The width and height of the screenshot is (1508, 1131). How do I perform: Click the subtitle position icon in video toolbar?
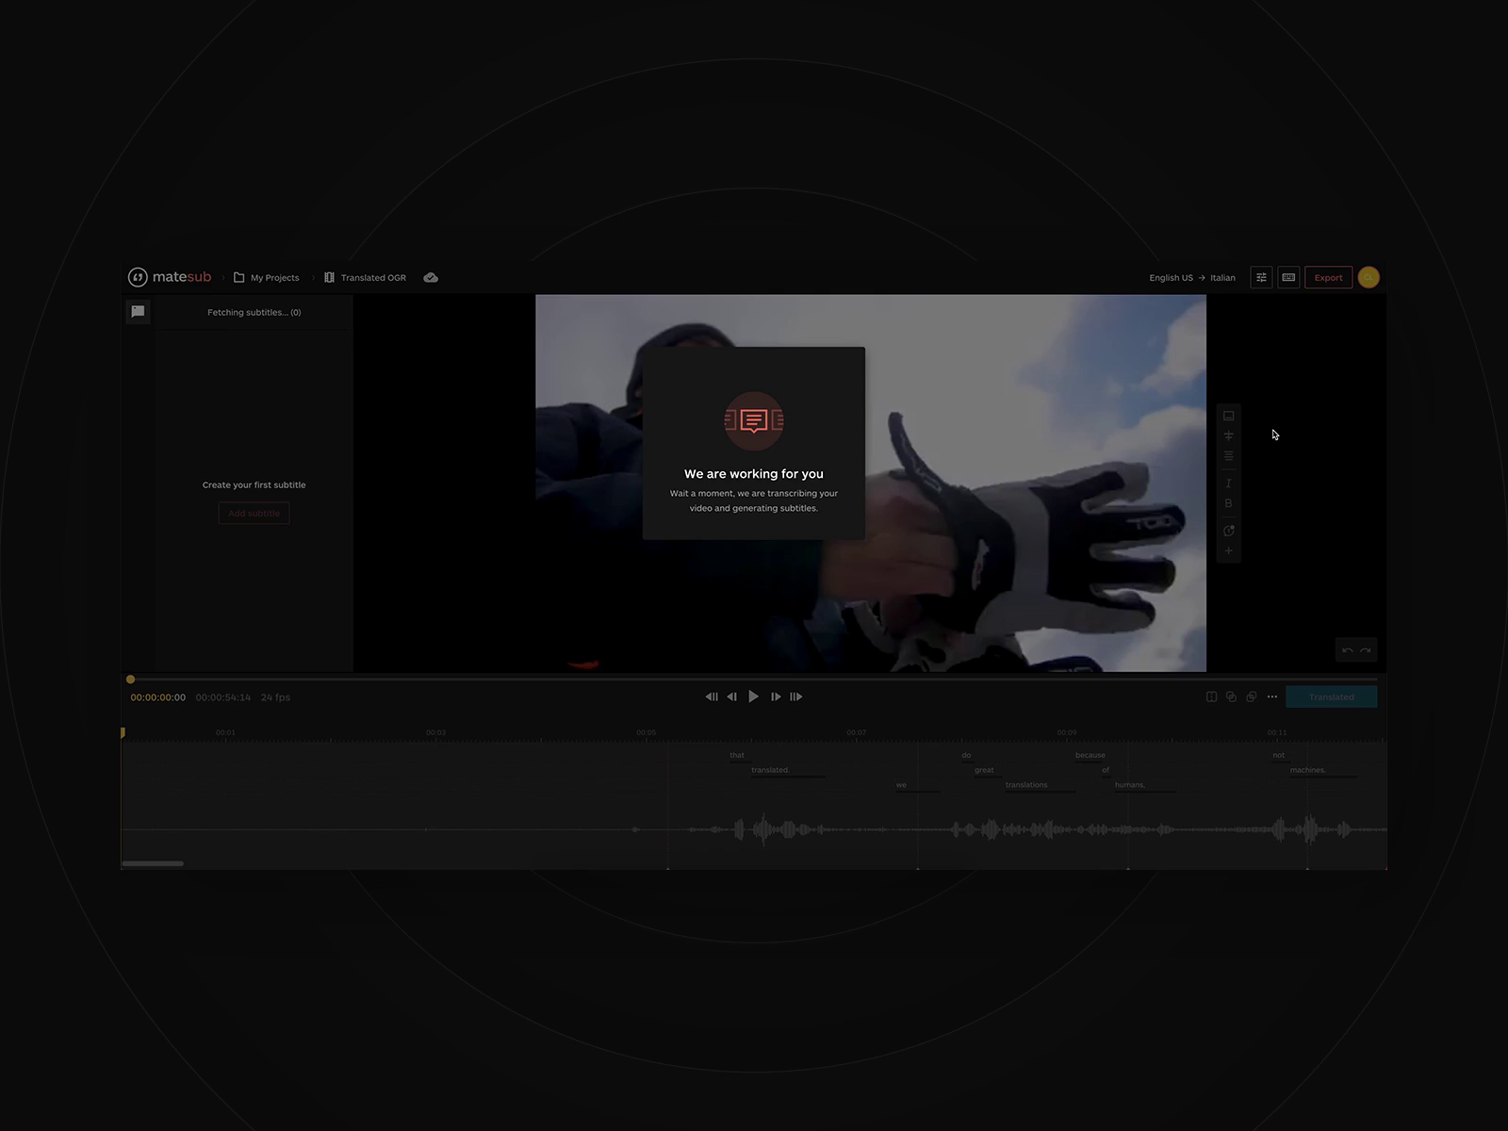pos(1228,416)
